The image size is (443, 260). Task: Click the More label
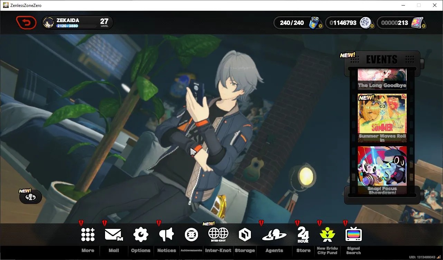pos(88,251)
